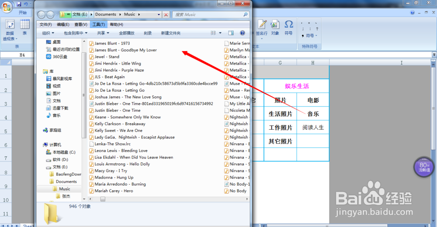This screenshot has height=227, width=437.
Task: Click the 刻录 burn button
Action: click(148, 33)
